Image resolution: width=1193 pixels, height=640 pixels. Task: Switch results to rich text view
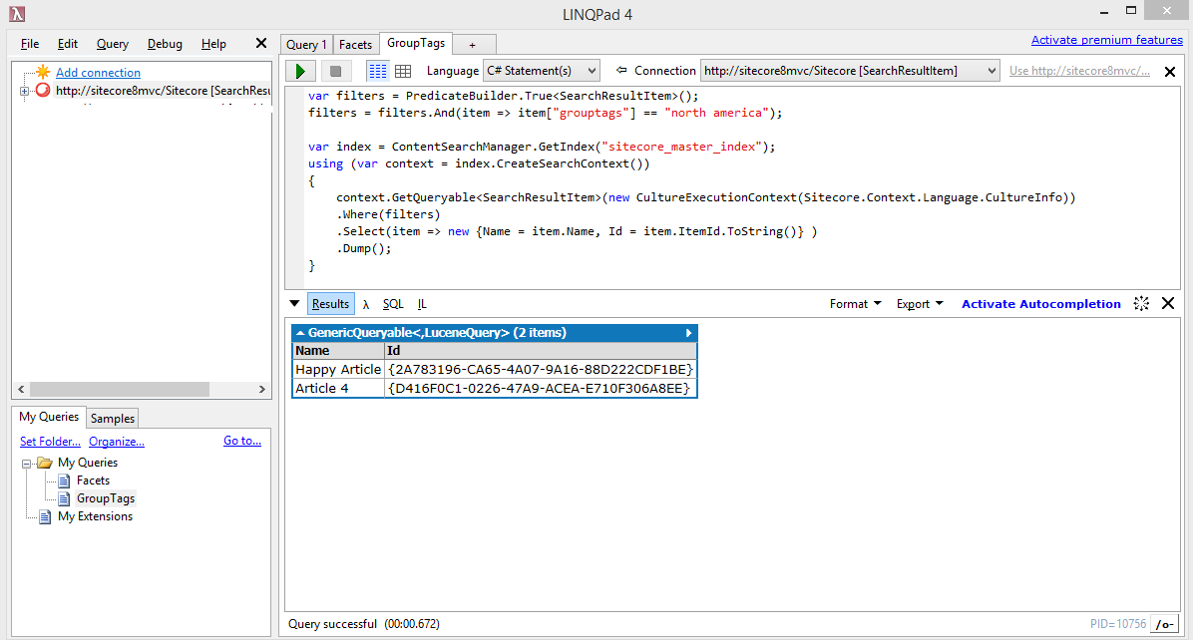tap(377, 71)
